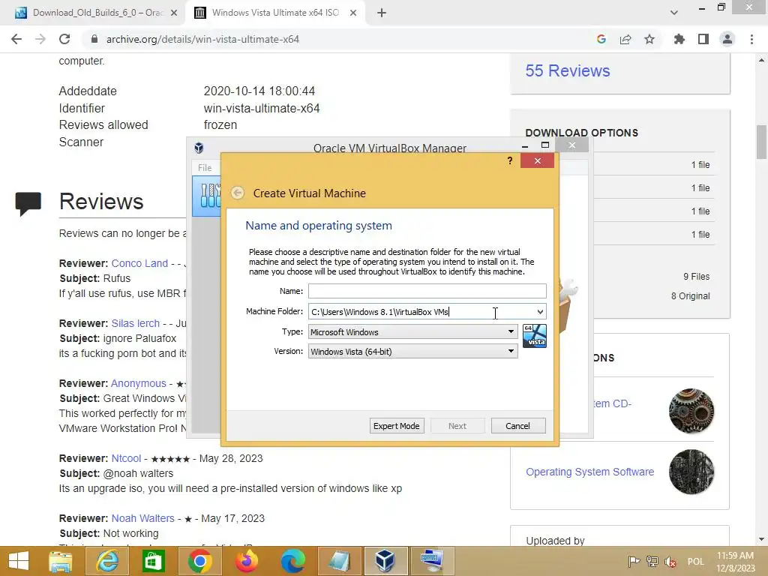
Task: Open Action Center flag in tray
Action: pyautogui.click(x=633, y=562)
